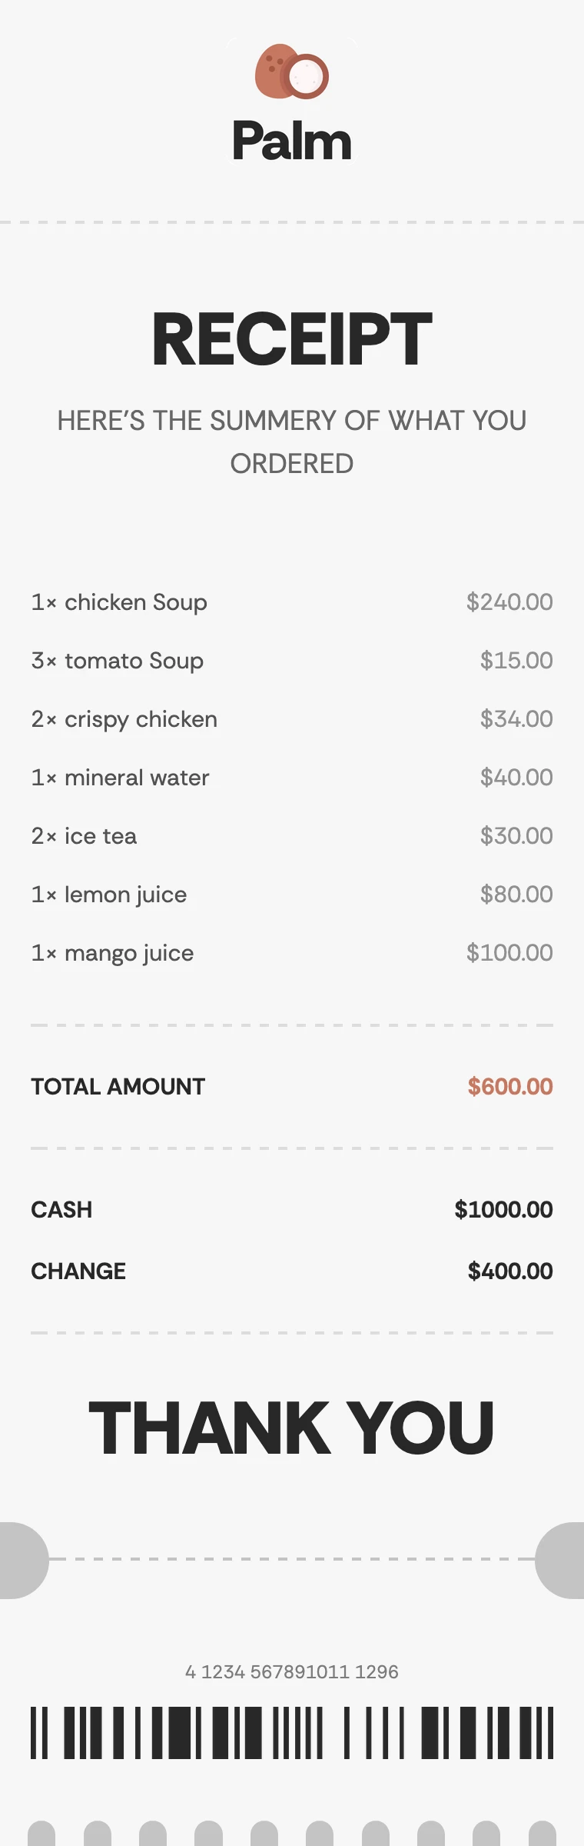Click the crispy chicken item label
The height and width of the screenshot is (1846, 584).
click(x=124, y=719)
